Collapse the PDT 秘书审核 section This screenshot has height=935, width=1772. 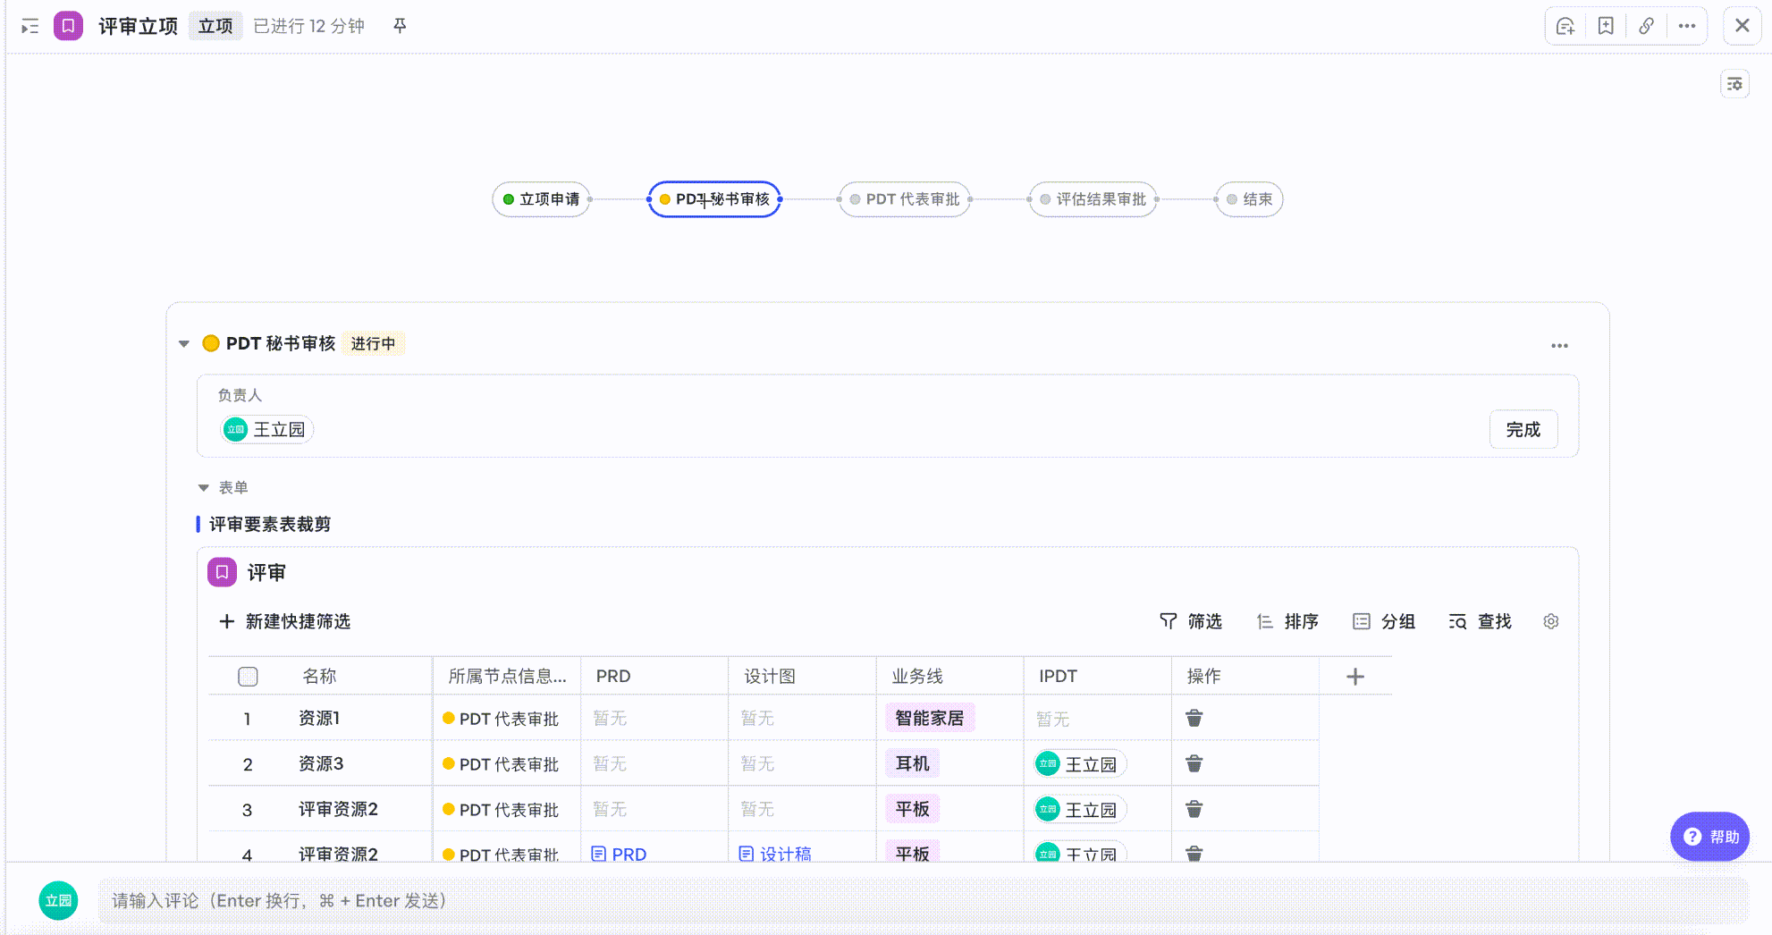click(x=184, y=343)
